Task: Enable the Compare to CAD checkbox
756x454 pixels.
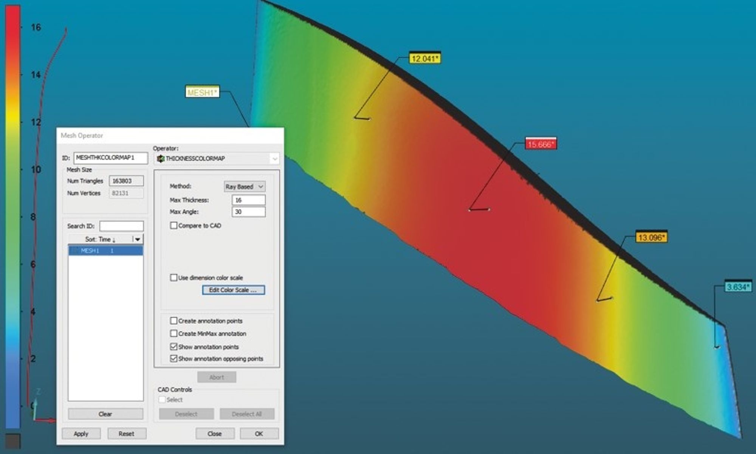Action: tap(174, 225)
